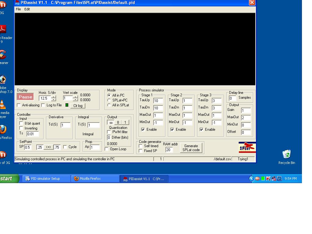Image resolution: width=312 pixels, height=234 pixels.
Task: Uncheck Stage 2 Enable checkbox
Action: coord(172,129)
